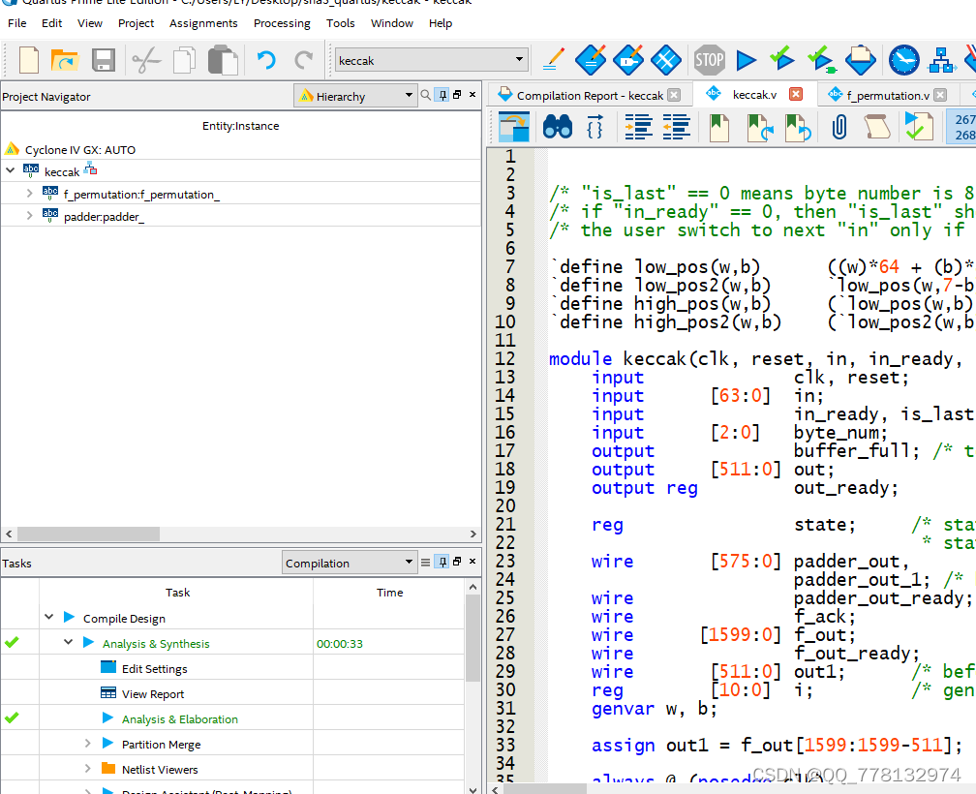Close the Project Navigator panel

(473, 95)
